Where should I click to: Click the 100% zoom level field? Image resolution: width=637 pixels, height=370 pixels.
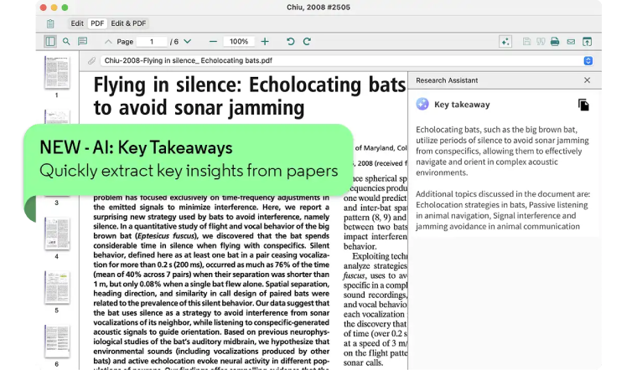click(239, 41)
